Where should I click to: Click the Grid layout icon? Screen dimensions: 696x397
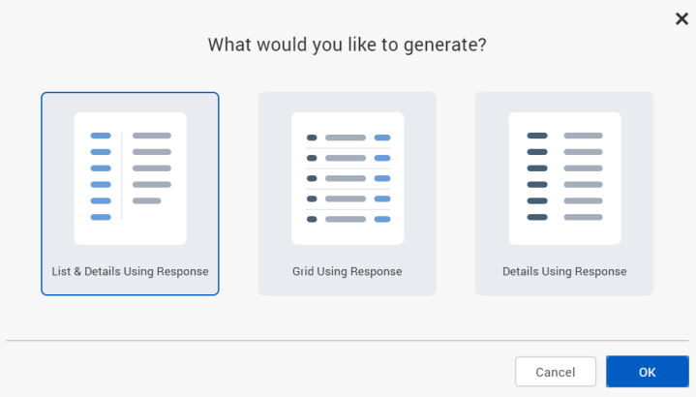(348, 177)
